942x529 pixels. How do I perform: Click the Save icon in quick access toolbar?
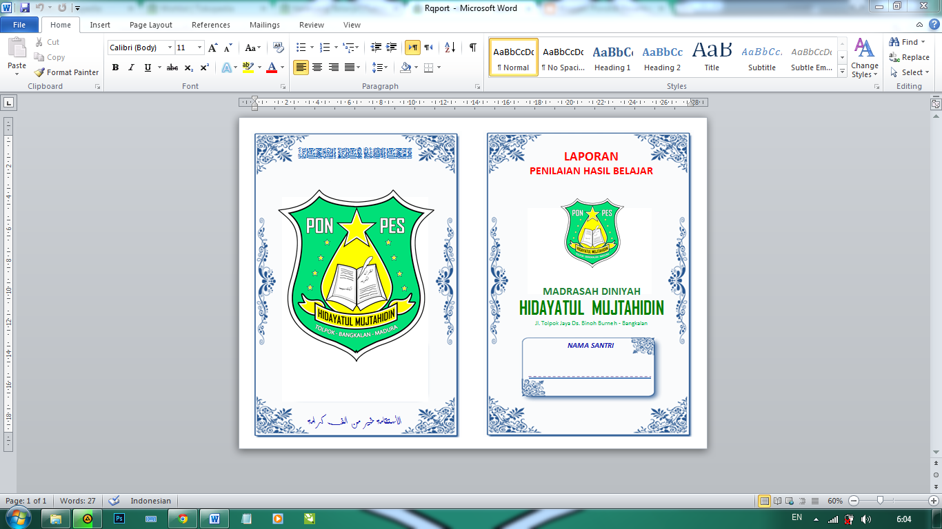click(x=25, y=8)
